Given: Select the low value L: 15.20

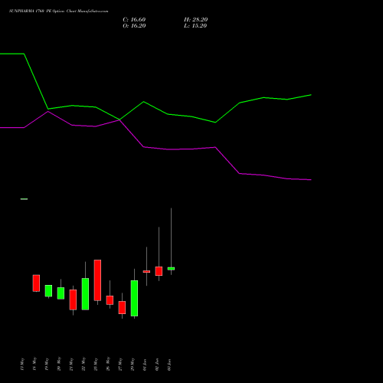Looking at the screenshot, I should (x=195, y=26).
